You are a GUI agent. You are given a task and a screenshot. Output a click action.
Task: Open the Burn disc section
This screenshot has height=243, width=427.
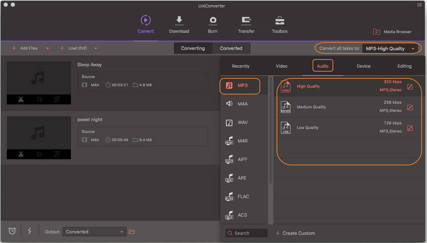(212, 21)
